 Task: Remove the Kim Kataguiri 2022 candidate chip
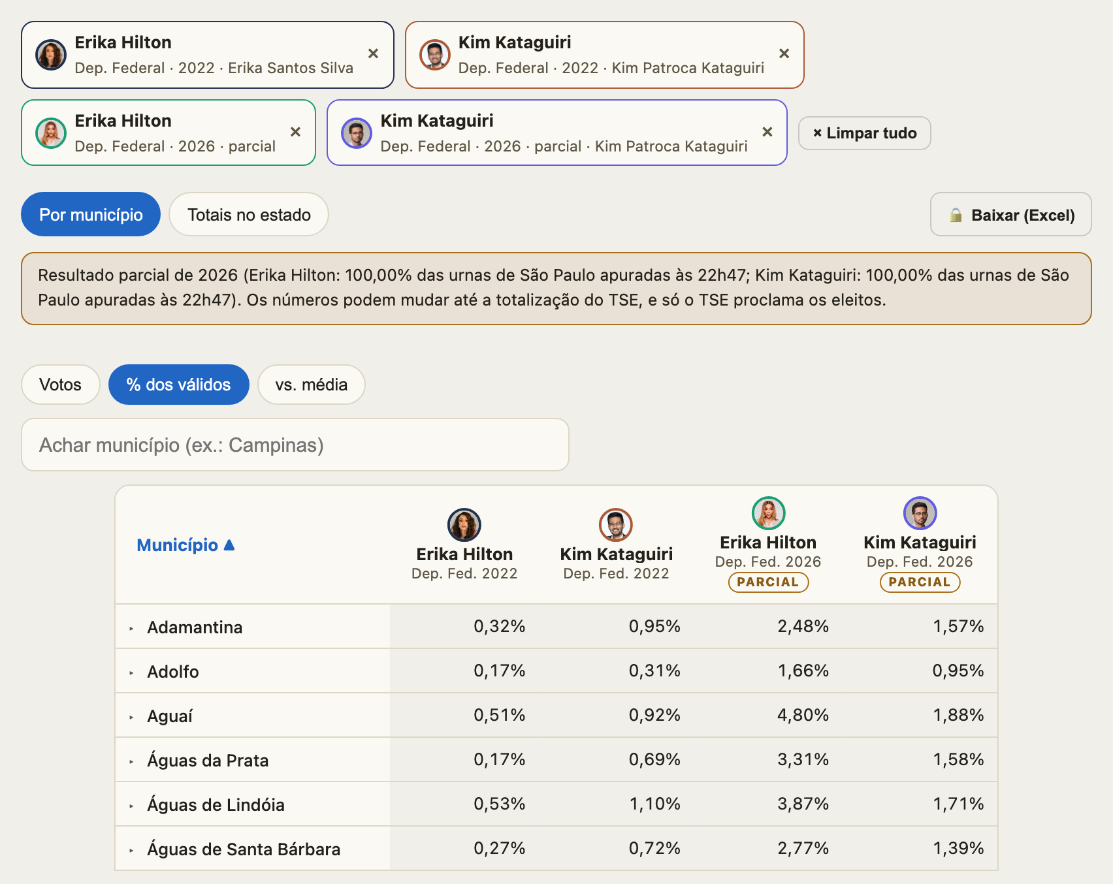click(784, 54)
